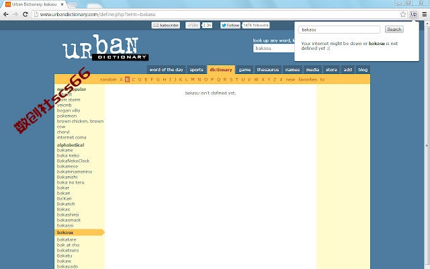
Task: Click the scrollbar up arrow
Action: point(427,24)
